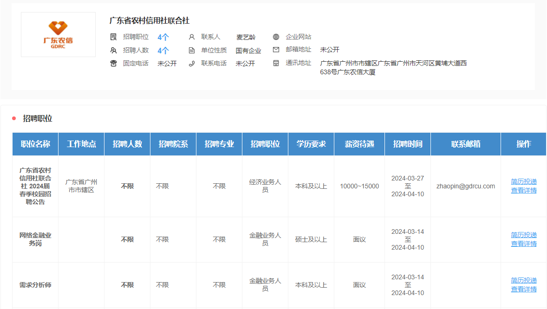
Task: Click the 联系电话 phone handset icon
Action: (191, 64)
